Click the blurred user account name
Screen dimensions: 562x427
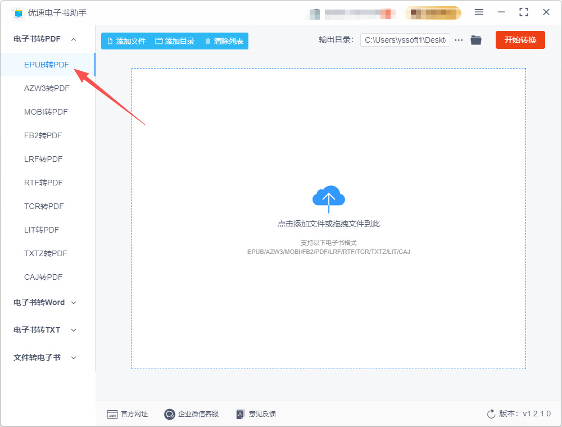tap(360, 13)
